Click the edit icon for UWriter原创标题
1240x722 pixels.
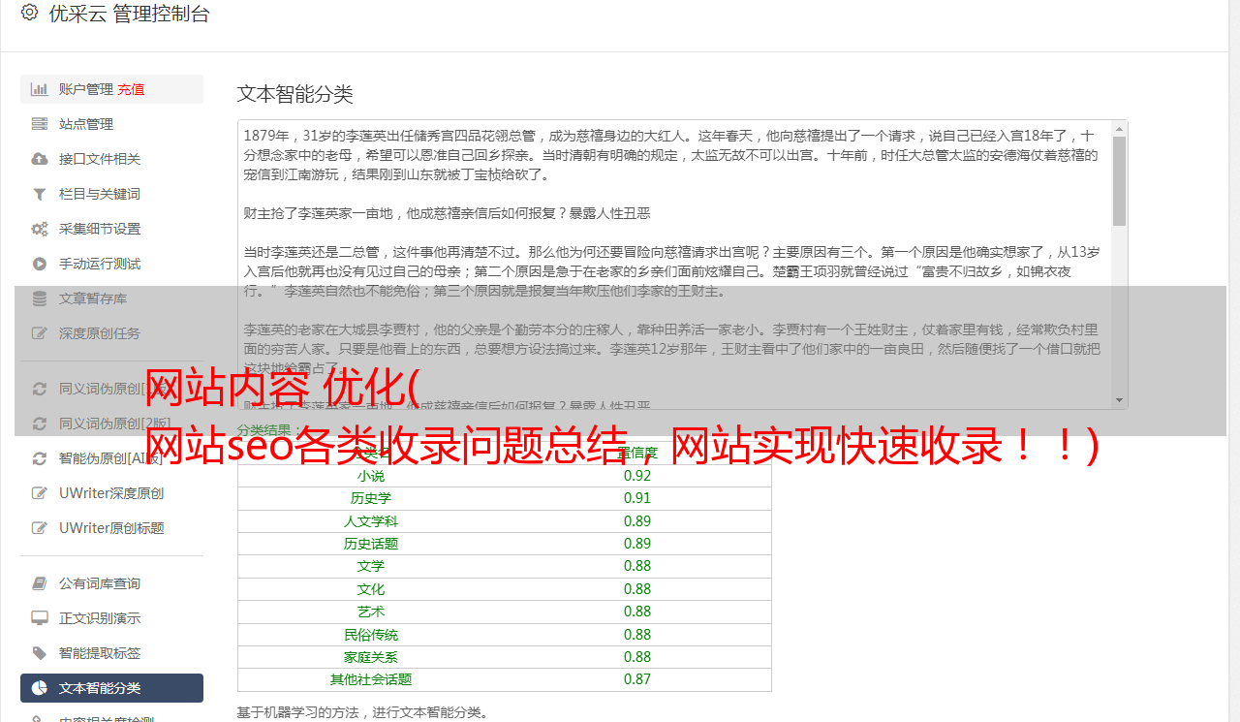coord(40,528)
